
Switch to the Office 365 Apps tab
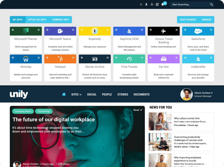tap(37, 19)
